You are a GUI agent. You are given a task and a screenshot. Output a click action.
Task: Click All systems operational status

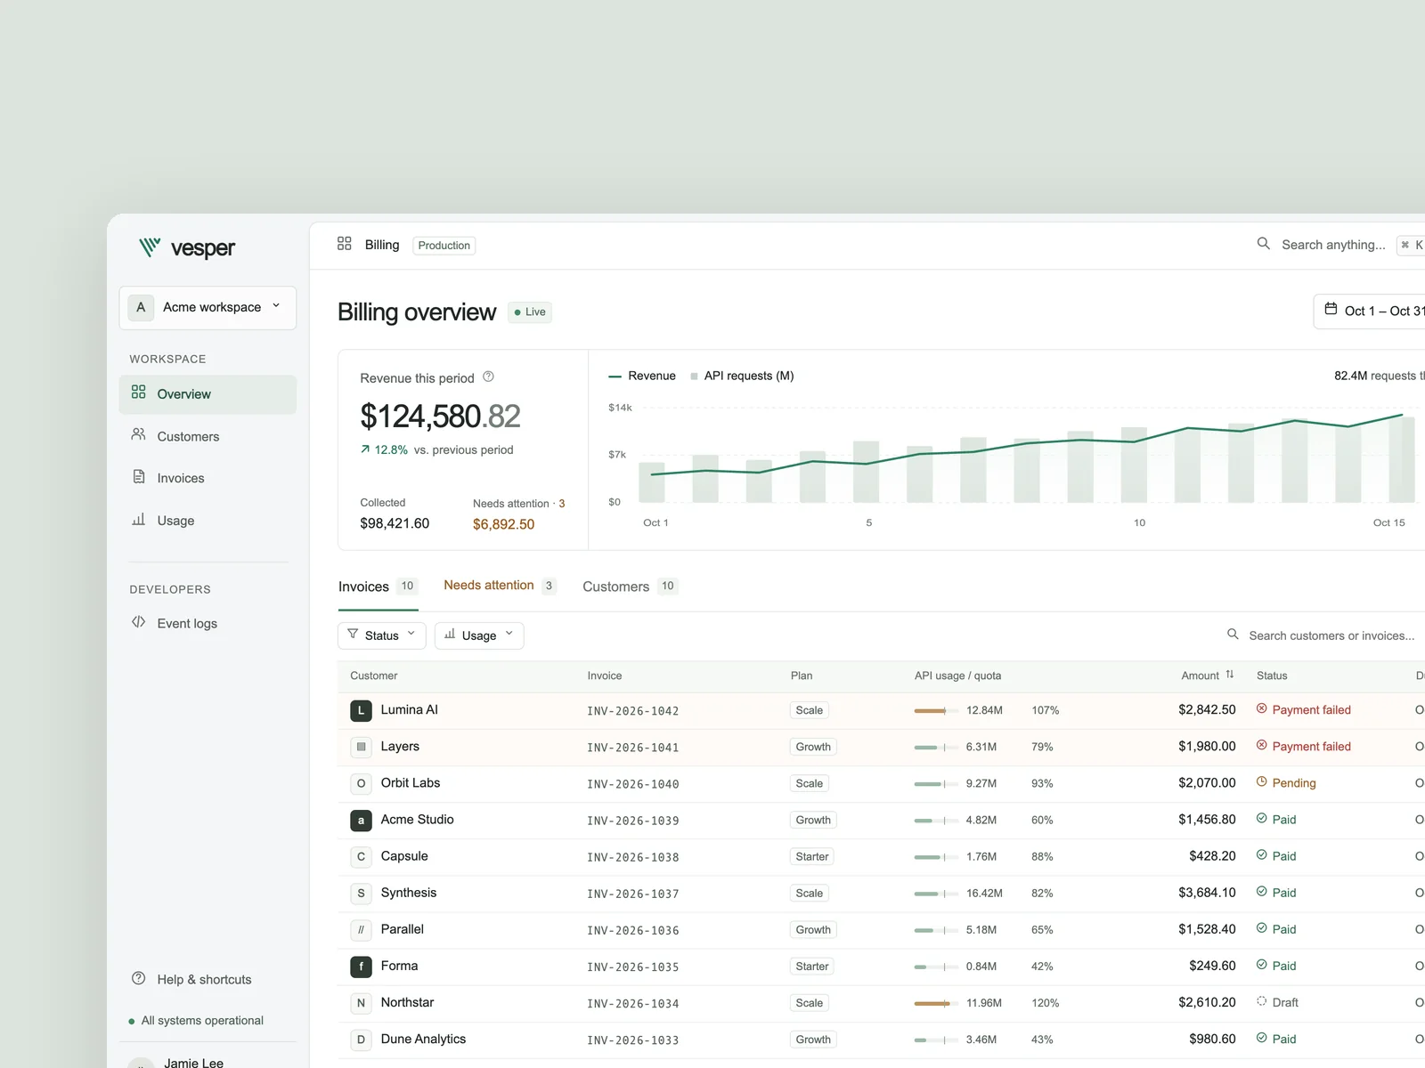pos(196,1021)
